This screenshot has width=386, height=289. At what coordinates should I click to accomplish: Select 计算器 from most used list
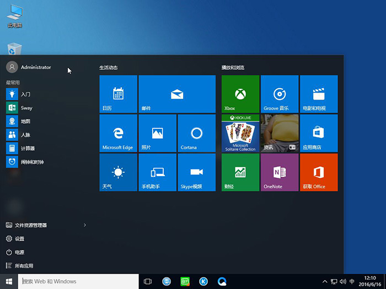pyautogui.click(x=28, y=149)
